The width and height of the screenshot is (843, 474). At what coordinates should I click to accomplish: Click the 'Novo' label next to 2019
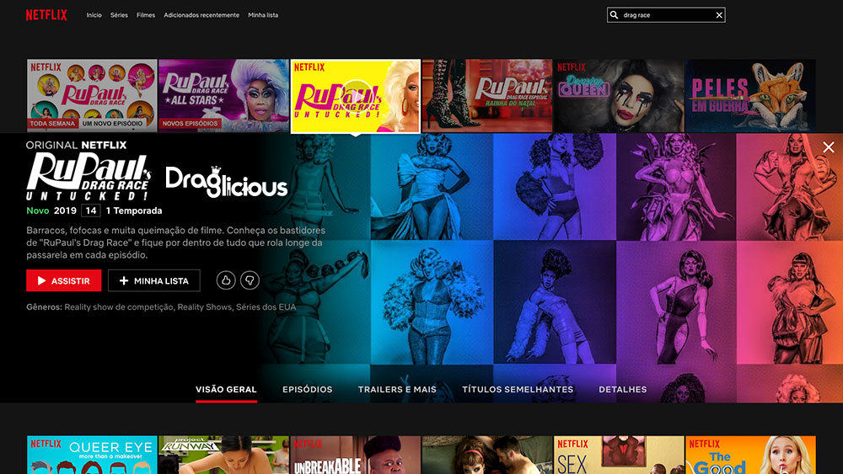click(x=38, y=211)
